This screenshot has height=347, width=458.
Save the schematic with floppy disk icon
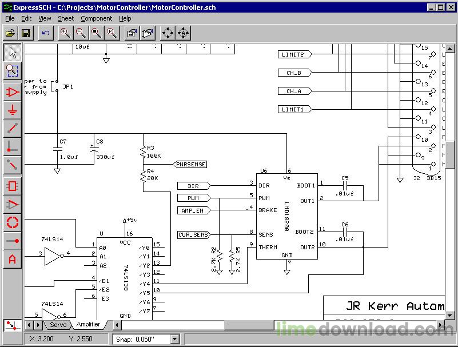click(26, 33)
